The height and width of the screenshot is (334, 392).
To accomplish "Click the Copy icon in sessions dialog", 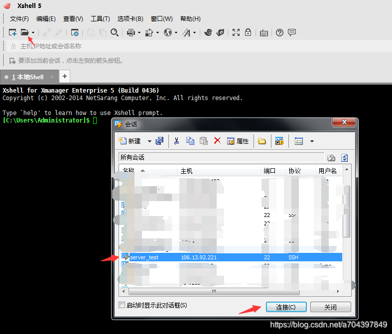I will (190, 141).
